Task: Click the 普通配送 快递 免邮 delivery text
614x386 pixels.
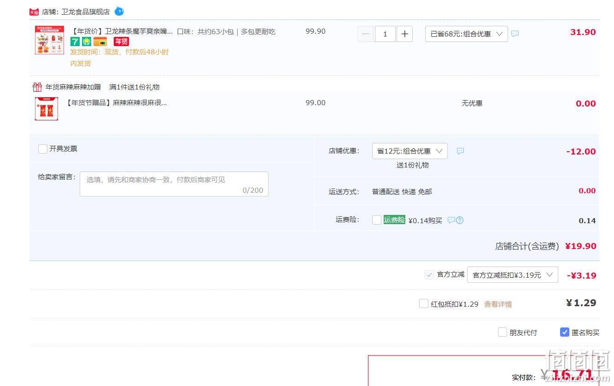Action: point(402,191)
